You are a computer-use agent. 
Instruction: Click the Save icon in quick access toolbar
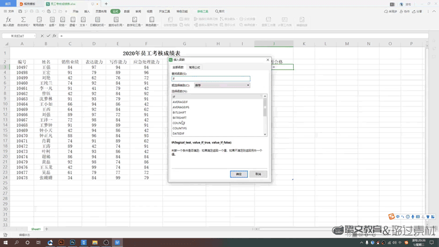coord(20,12)
